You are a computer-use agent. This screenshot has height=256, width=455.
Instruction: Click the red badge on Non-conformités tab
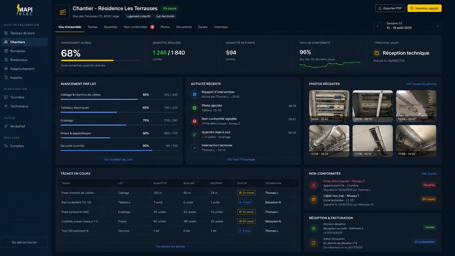152,27
